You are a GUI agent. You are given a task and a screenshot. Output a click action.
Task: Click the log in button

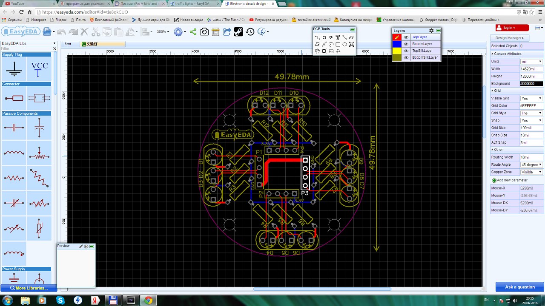pyautogui.click(x=512, y=28)
